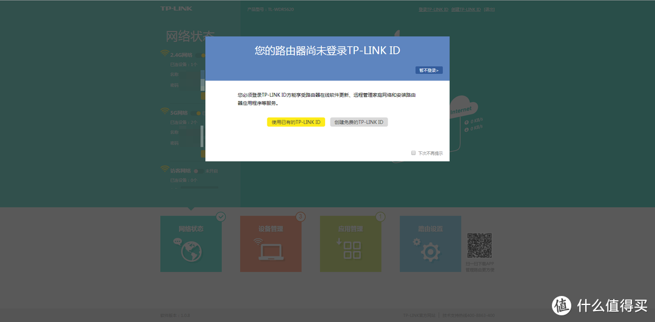Toggle the 5G网络 switch
The image size is (655, 322).
coord(196,113)
